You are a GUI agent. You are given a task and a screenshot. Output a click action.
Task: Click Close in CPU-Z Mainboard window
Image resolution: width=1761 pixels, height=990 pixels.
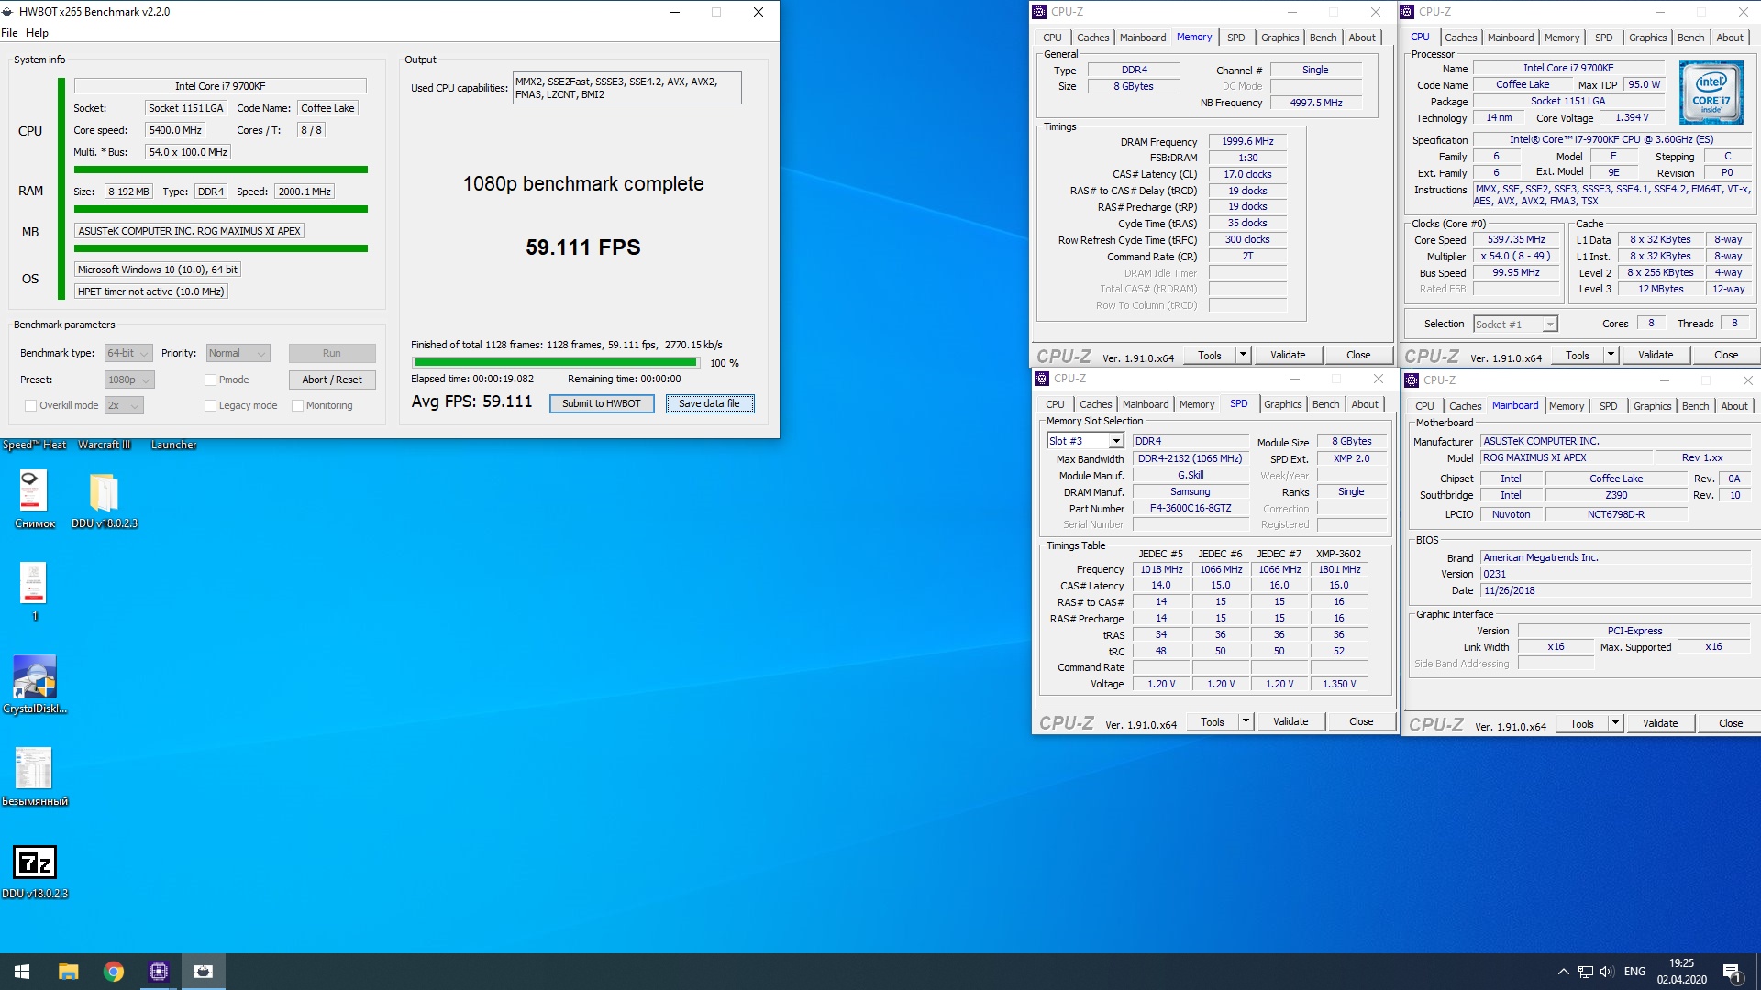coord(1731,723)
